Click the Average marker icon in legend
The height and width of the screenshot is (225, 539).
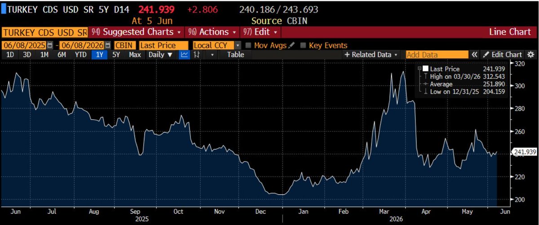point(425,83)
